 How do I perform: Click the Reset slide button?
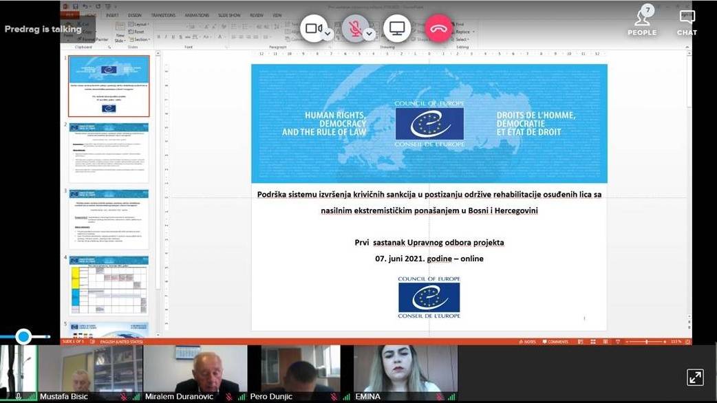[136, 32]
